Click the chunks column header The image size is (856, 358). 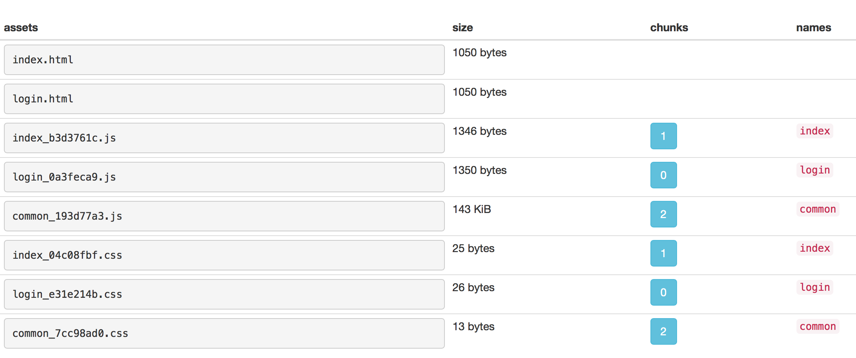click(669, 28)
